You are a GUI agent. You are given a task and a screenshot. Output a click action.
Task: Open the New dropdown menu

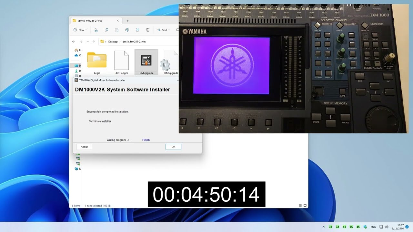(80, 30)
